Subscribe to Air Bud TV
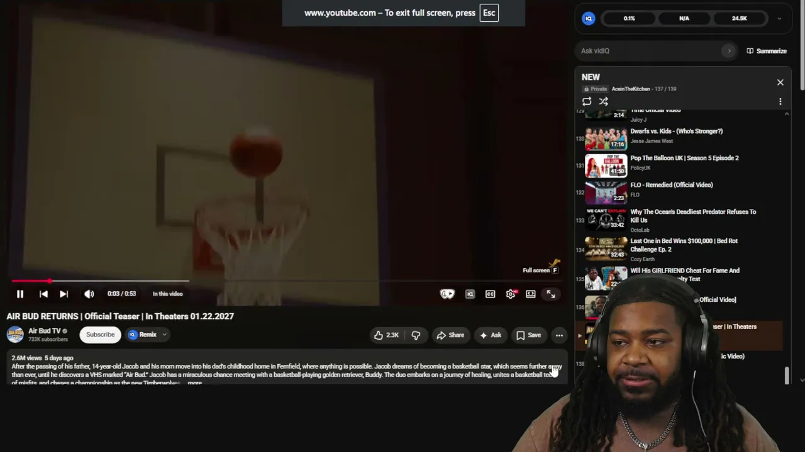The image size is (805, 452). pyautogui.click(x=101, y=335)
